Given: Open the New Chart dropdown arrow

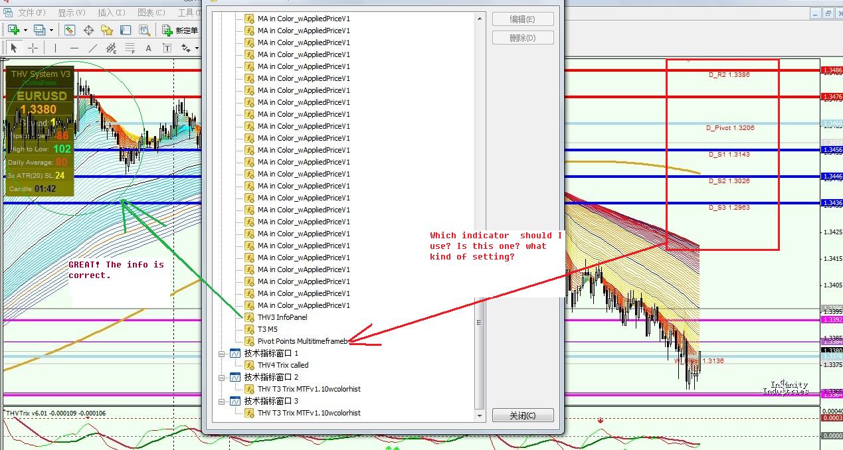Looking at the screenshot, I should pyautogui.click(x=25, y=30).
